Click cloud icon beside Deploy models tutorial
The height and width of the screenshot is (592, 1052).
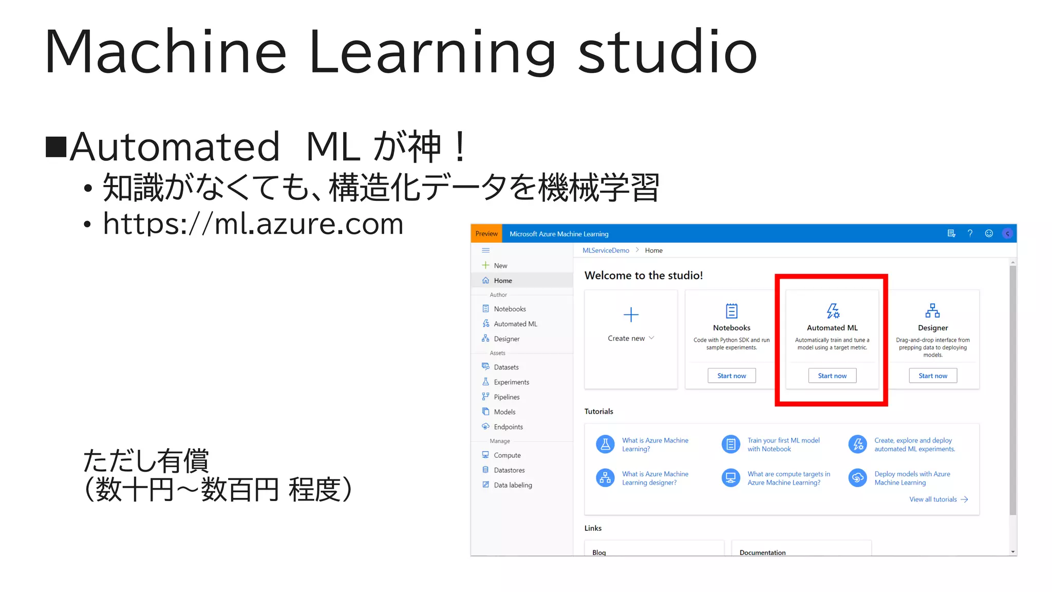click(x=858, y=478)
